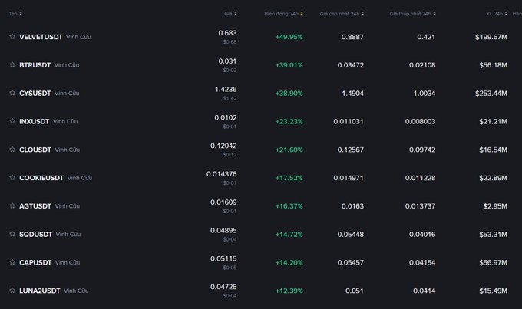Click the $22.89M volume cell
The height and width of the screenshot is (309, 522).
coord(493,178)
